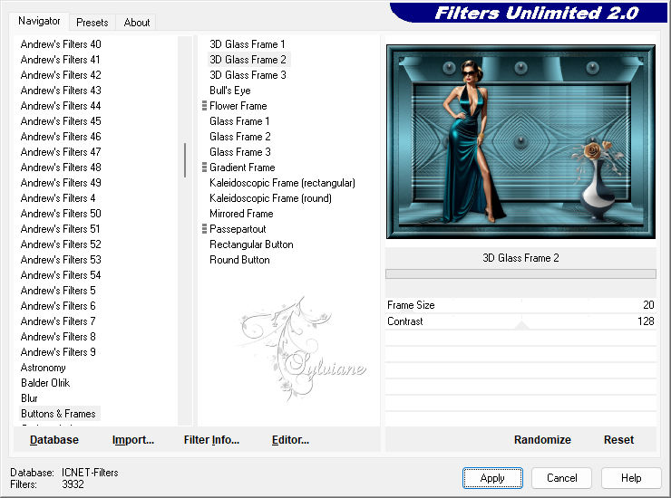The image size is (671, 498).
Task: Select Andrew's Filters 5 category
Action: (58, 291)
